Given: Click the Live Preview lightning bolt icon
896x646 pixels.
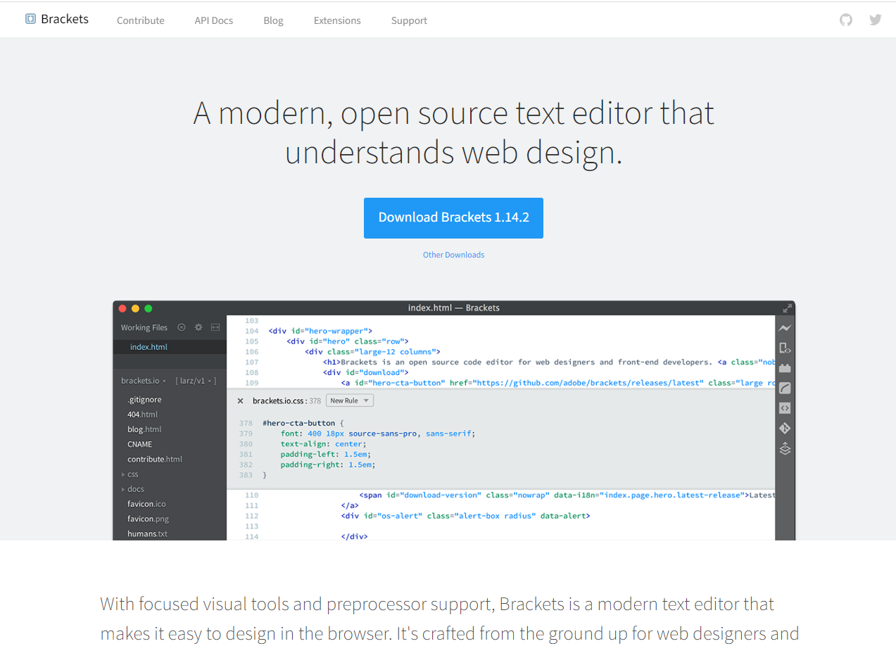Looking at the screenshot, I should [785, 328].
